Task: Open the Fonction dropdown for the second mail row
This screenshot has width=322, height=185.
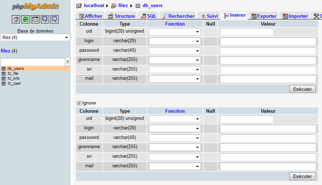Action: [x=175, y=166]
